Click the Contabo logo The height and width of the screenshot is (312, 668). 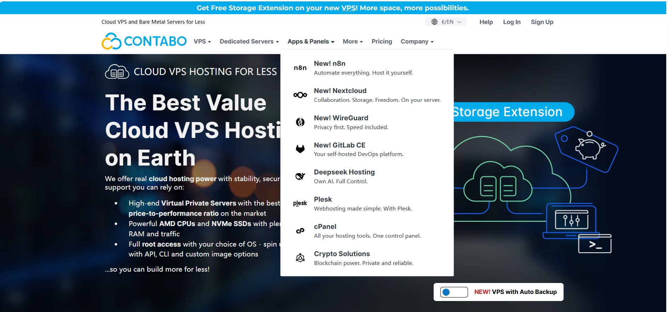click(x=144, y=41)
